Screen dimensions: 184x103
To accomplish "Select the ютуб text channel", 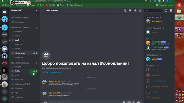I will click(24, 40).
